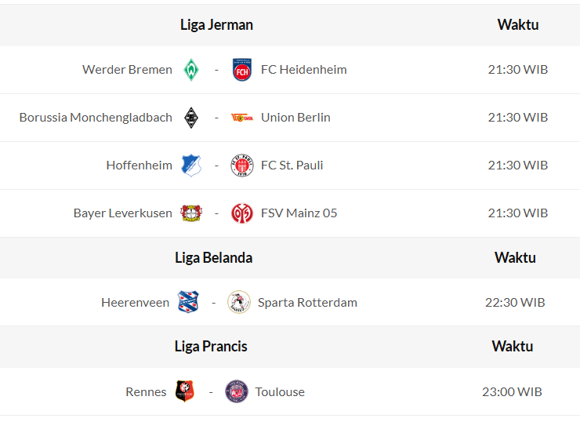Select the Liga Belanda section header

click(213, 257)
